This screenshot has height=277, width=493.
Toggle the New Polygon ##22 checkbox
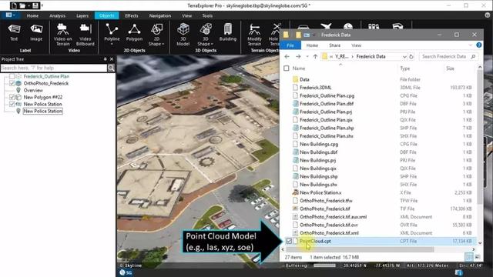click(x=12, y=97)
